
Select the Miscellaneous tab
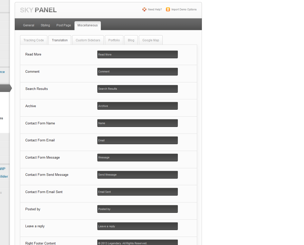pyautogui.click(x=87, y=25)
